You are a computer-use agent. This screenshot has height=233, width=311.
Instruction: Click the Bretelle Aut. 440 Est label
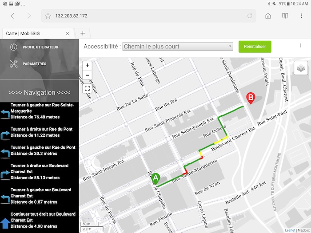[246, 193]
